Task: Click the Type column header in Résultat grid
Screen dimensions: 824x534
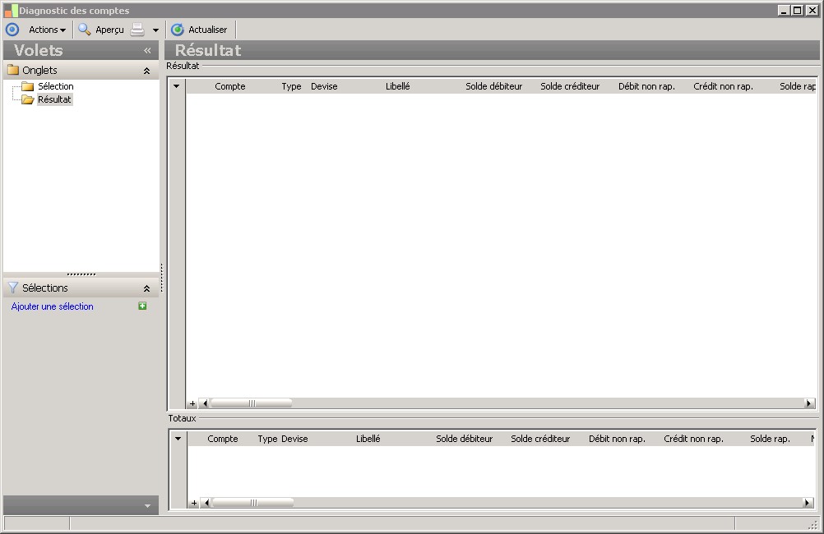Action: point(291,86)
